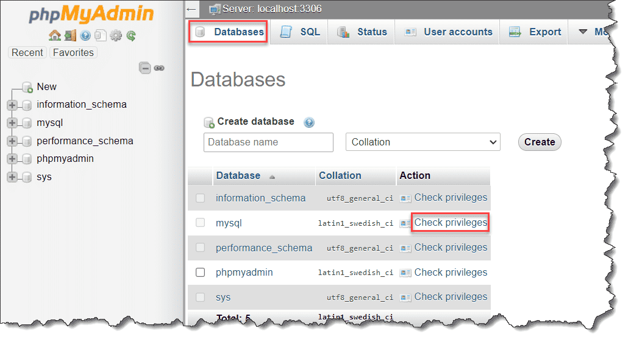Switch to the Export tab

point(534,32)
